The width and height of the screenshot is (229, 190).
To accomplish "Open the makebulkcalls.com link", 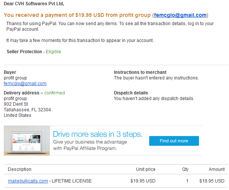I will point(28,181).
